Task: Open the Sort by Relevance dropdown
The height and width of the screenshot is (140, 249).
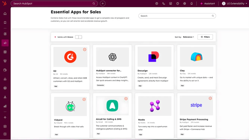Action: pyautogui.click(x=189, y=37)
